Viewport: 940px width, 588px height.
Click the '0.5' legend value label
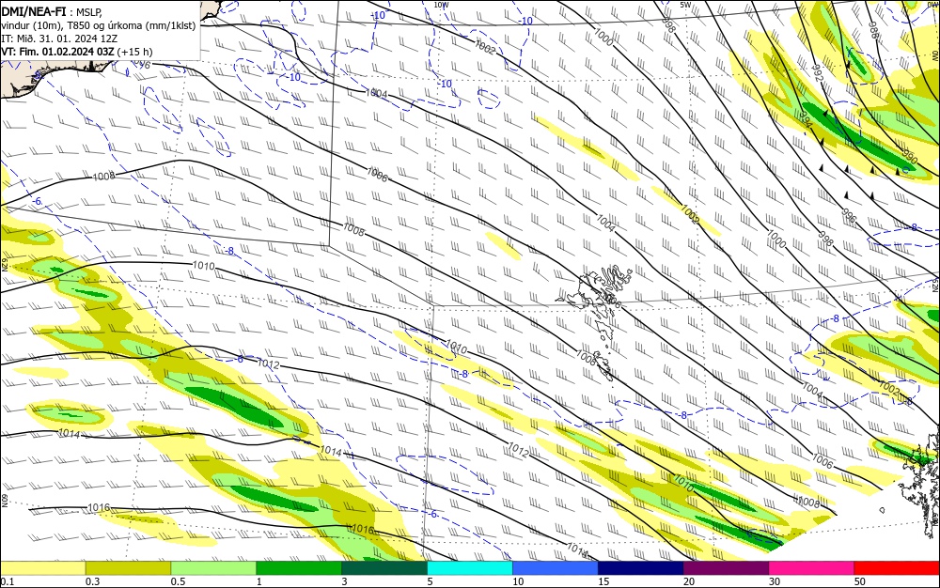click(x=178, y=581)
